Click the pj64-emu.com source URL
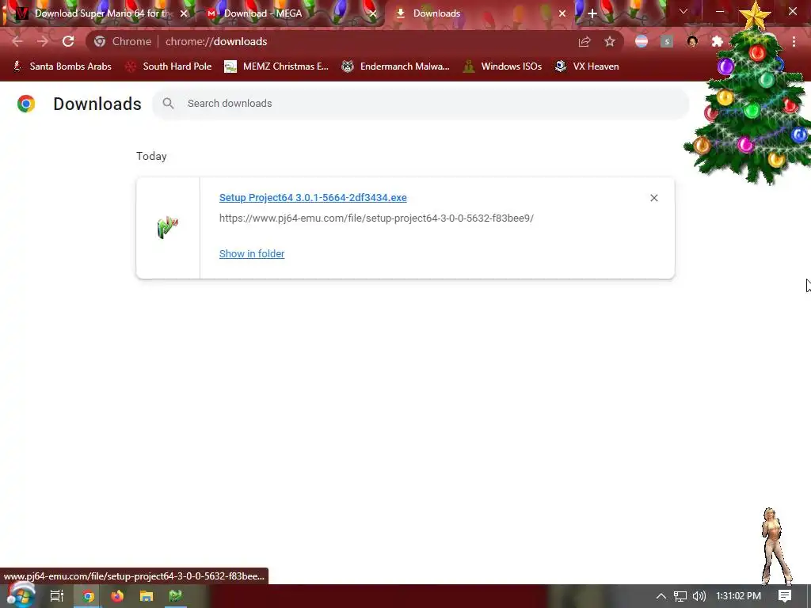The width and height of the screenshot is (811, 608). (x=376, y=218)
